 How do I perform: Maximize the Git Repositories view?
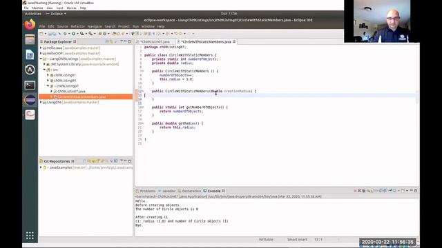click(129, 161)
